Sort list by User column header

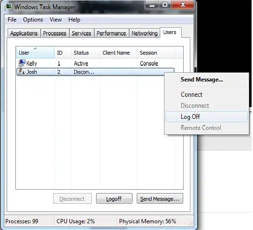pos(35,53)
